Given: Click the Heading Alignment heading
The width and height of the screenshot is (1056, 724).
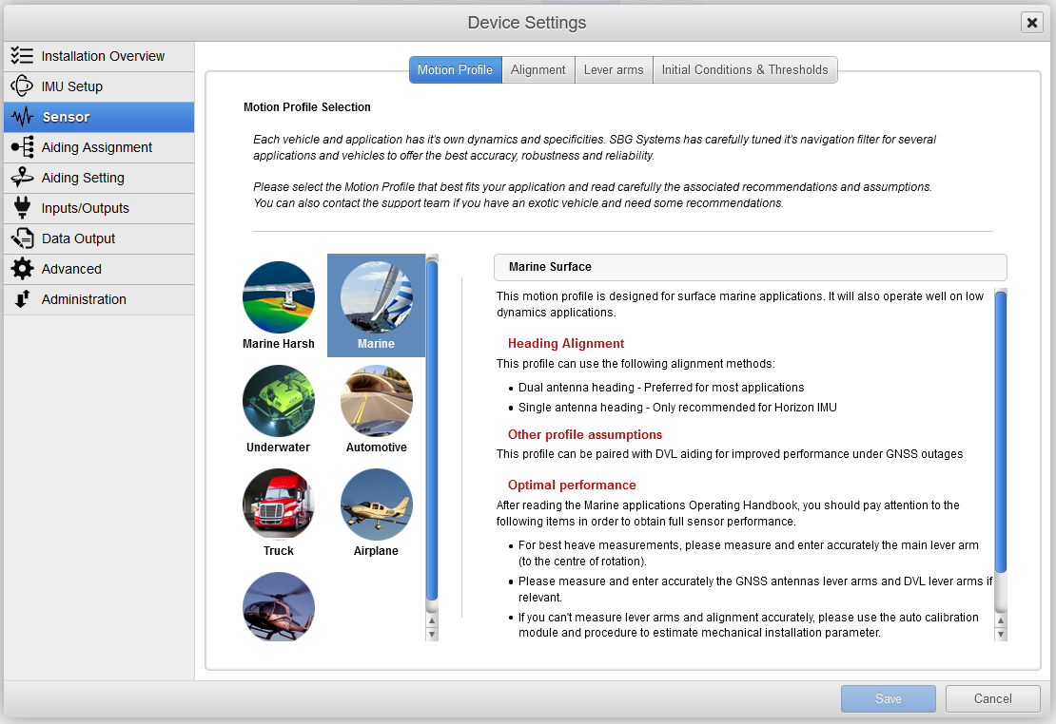Looking at the screenshot, I should coord(566,343).
